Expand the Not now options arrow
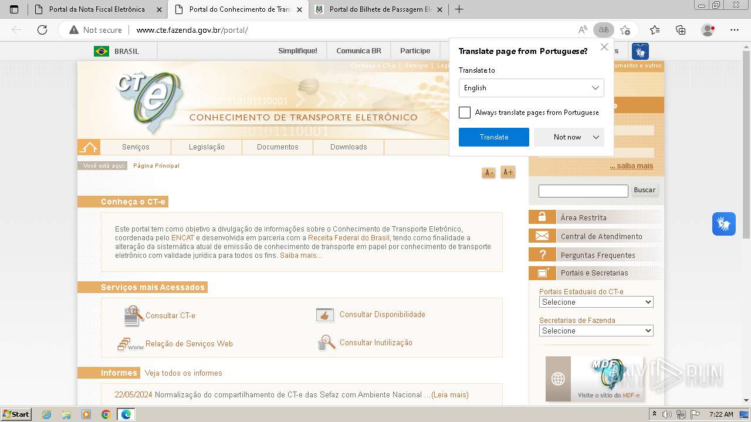 tap(596, 137)
